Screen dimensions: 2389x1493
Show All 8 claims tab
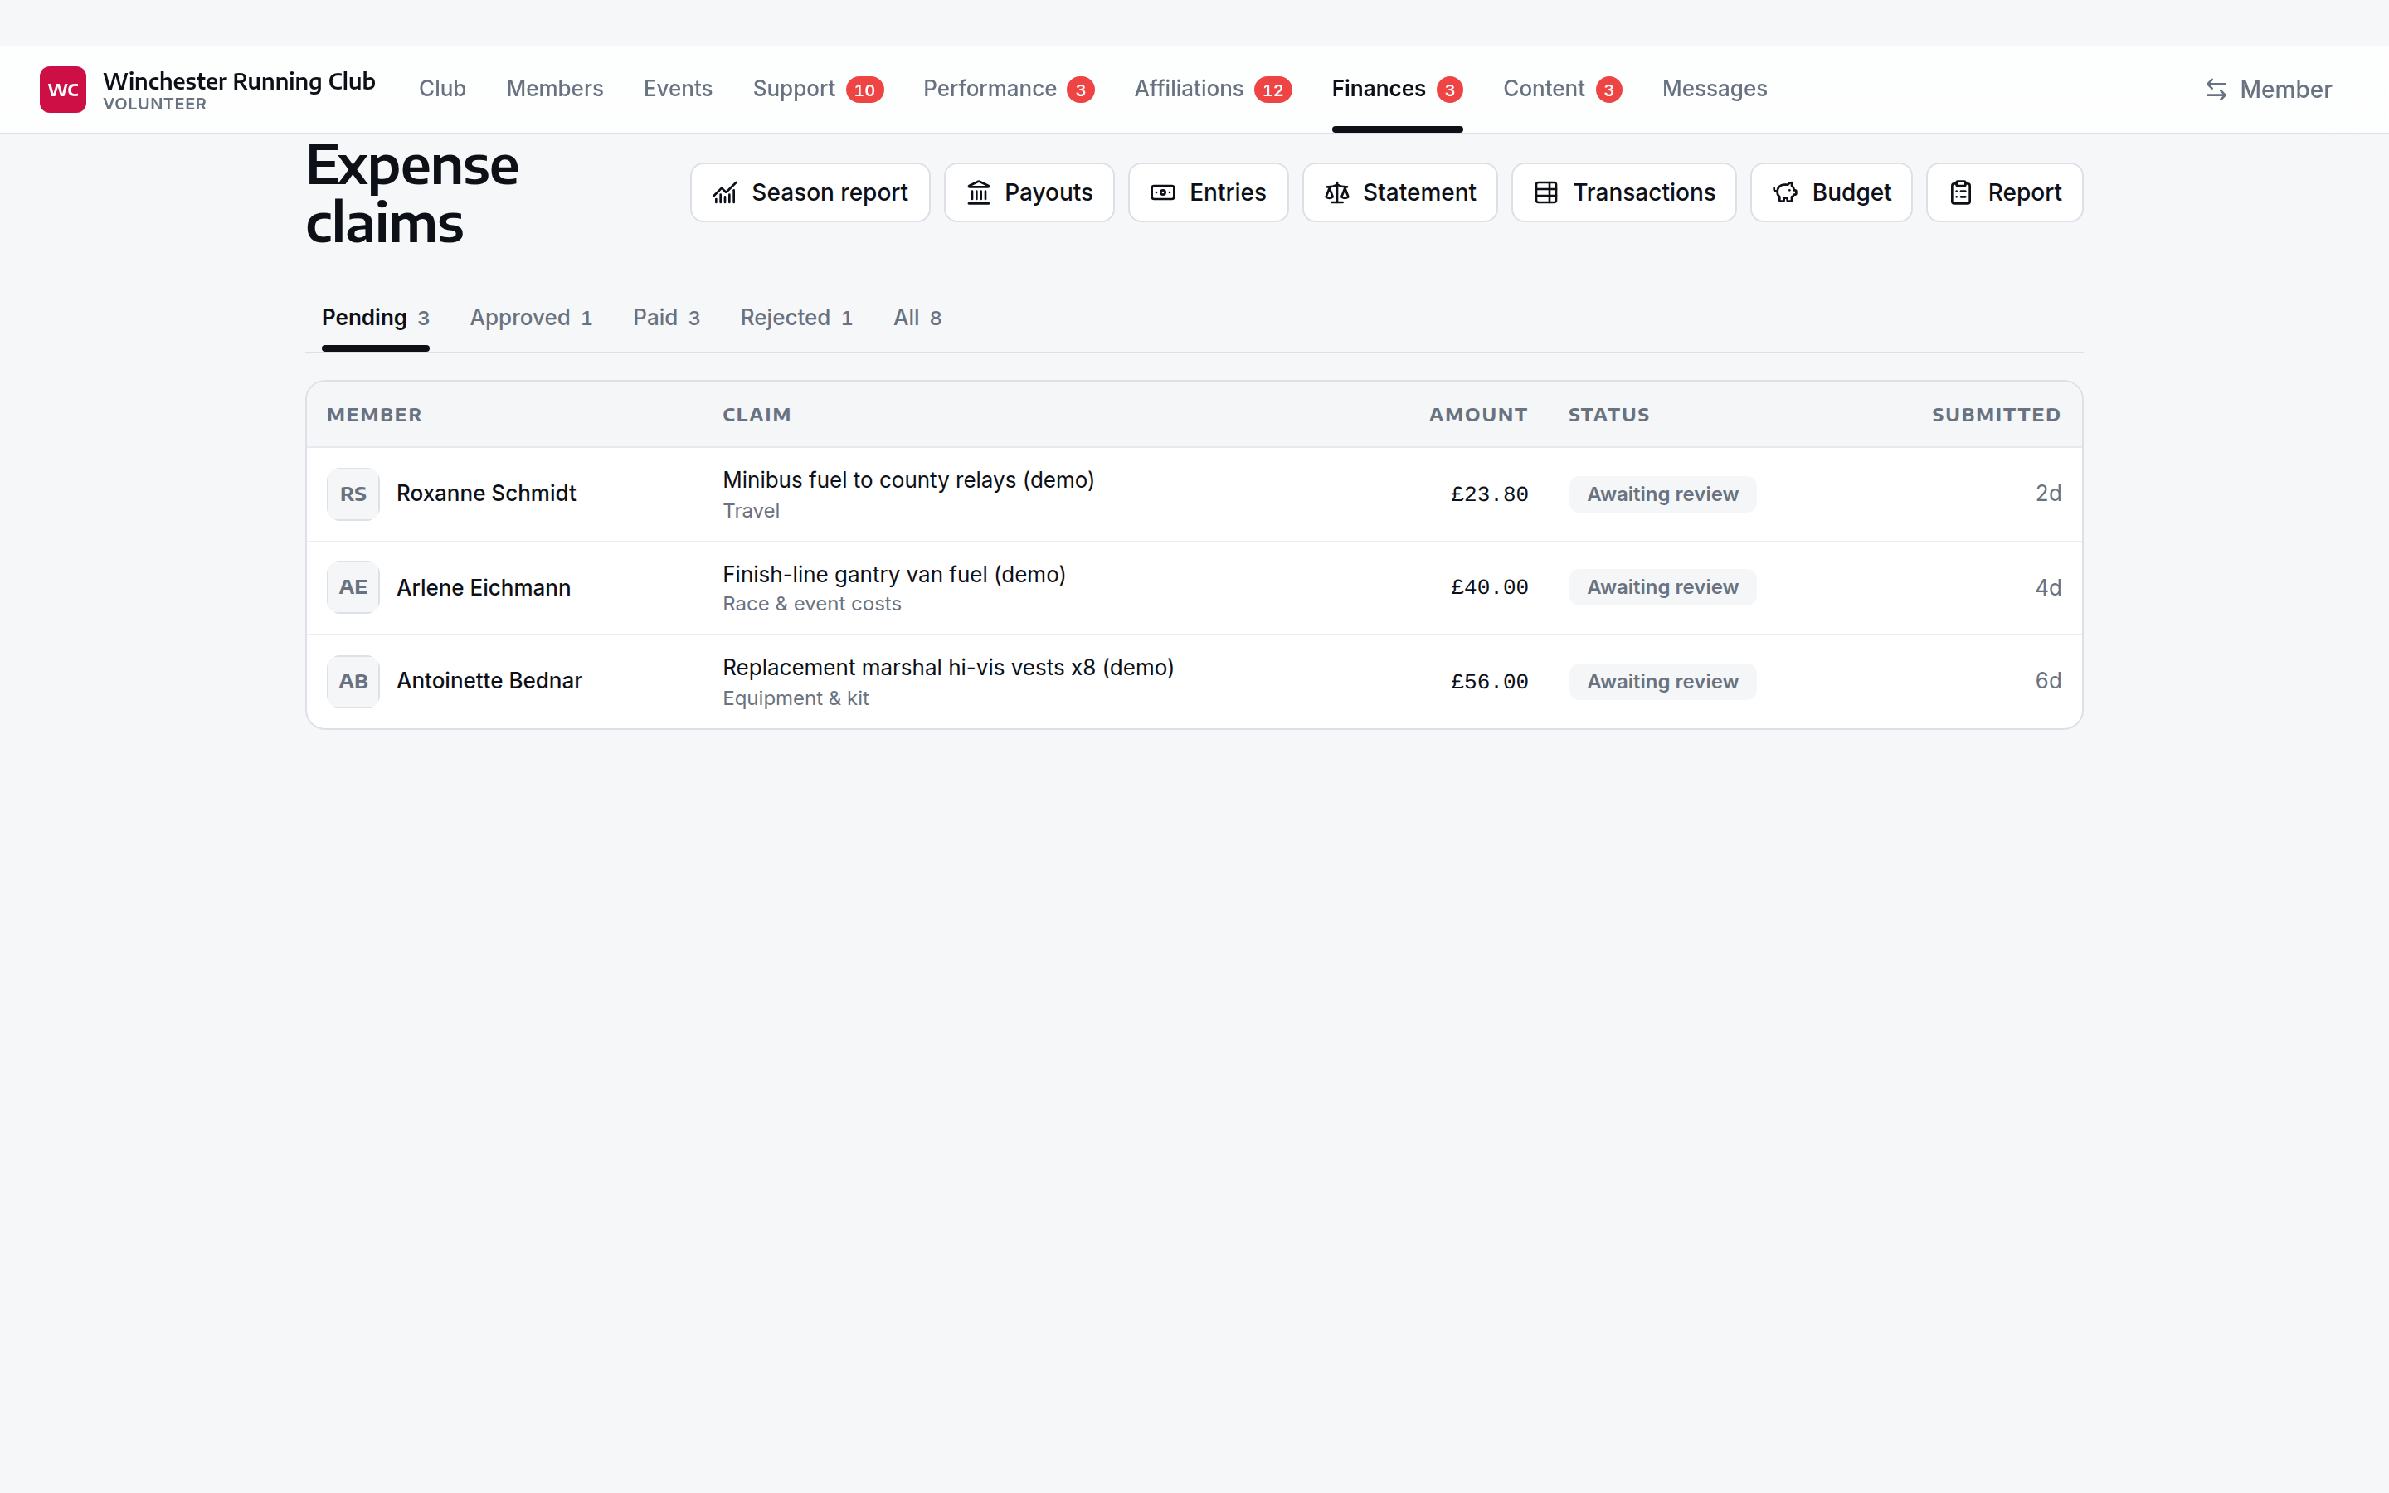[x=917, y=318]
